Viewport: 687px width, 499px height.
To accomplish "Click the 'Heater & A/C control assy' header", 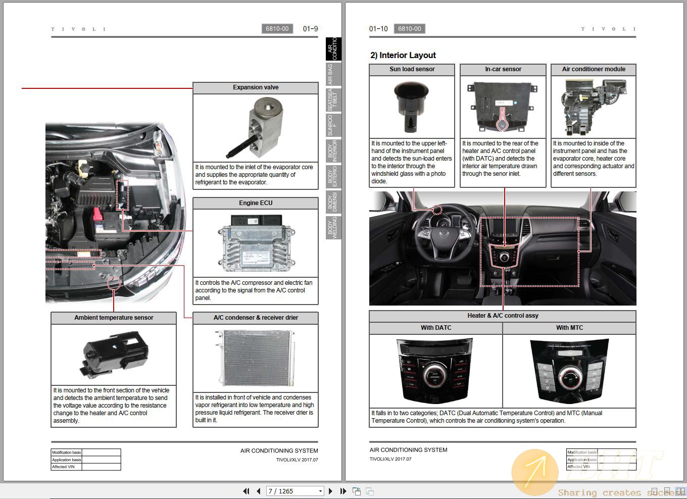I will pos(503,316).
